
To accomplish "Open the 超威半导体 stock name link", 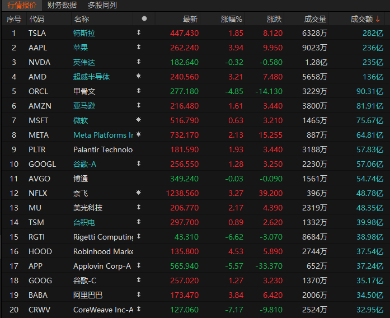I will click(91, 77).
